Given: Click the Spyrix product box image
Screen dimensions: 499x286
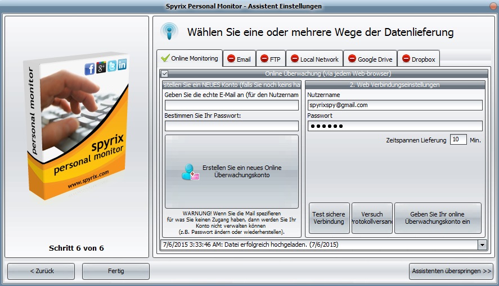Looking at the screenshot, I should pyautogui.click(x=77, y=126).
